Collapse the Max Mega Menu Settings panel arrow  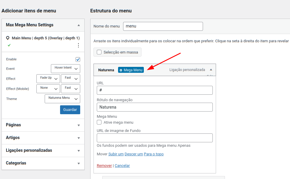click(x=79, y=25)
